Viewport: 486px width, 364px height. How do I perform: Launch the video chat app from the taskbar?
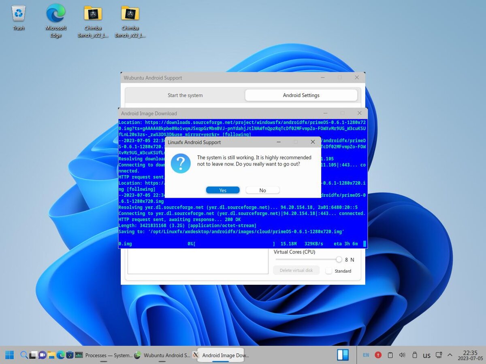(42, 355)
